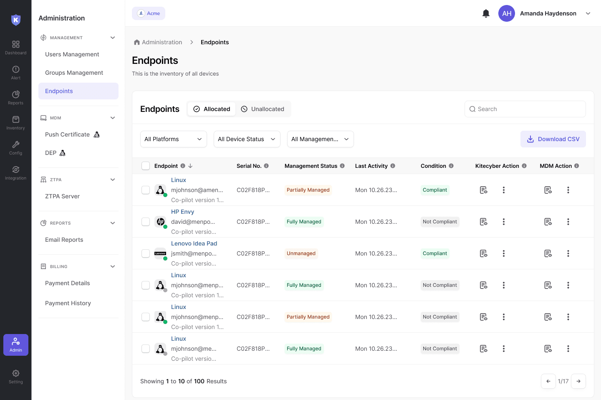This screenshot has height=400, width=601.
Task: Click info icon next to Serial No.
Action: click(x=266, y=166)
